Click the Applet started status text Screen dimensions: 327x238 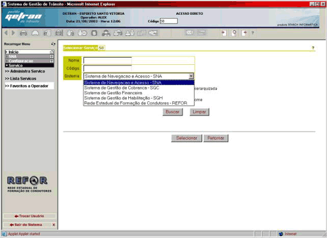24,234
